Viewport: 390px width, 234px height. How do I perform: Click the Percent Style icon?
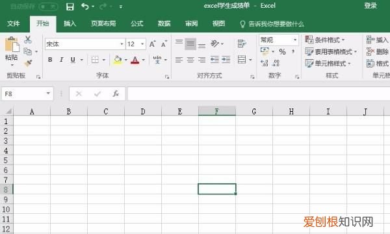tap(282, 52)
